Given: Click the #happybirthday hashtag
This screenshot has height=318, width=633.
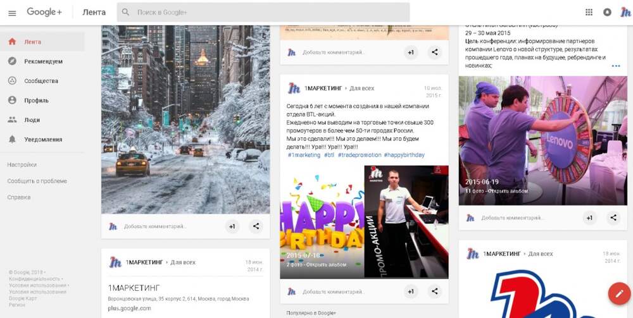Looking at the screenshot, I should tap(404, 155).
